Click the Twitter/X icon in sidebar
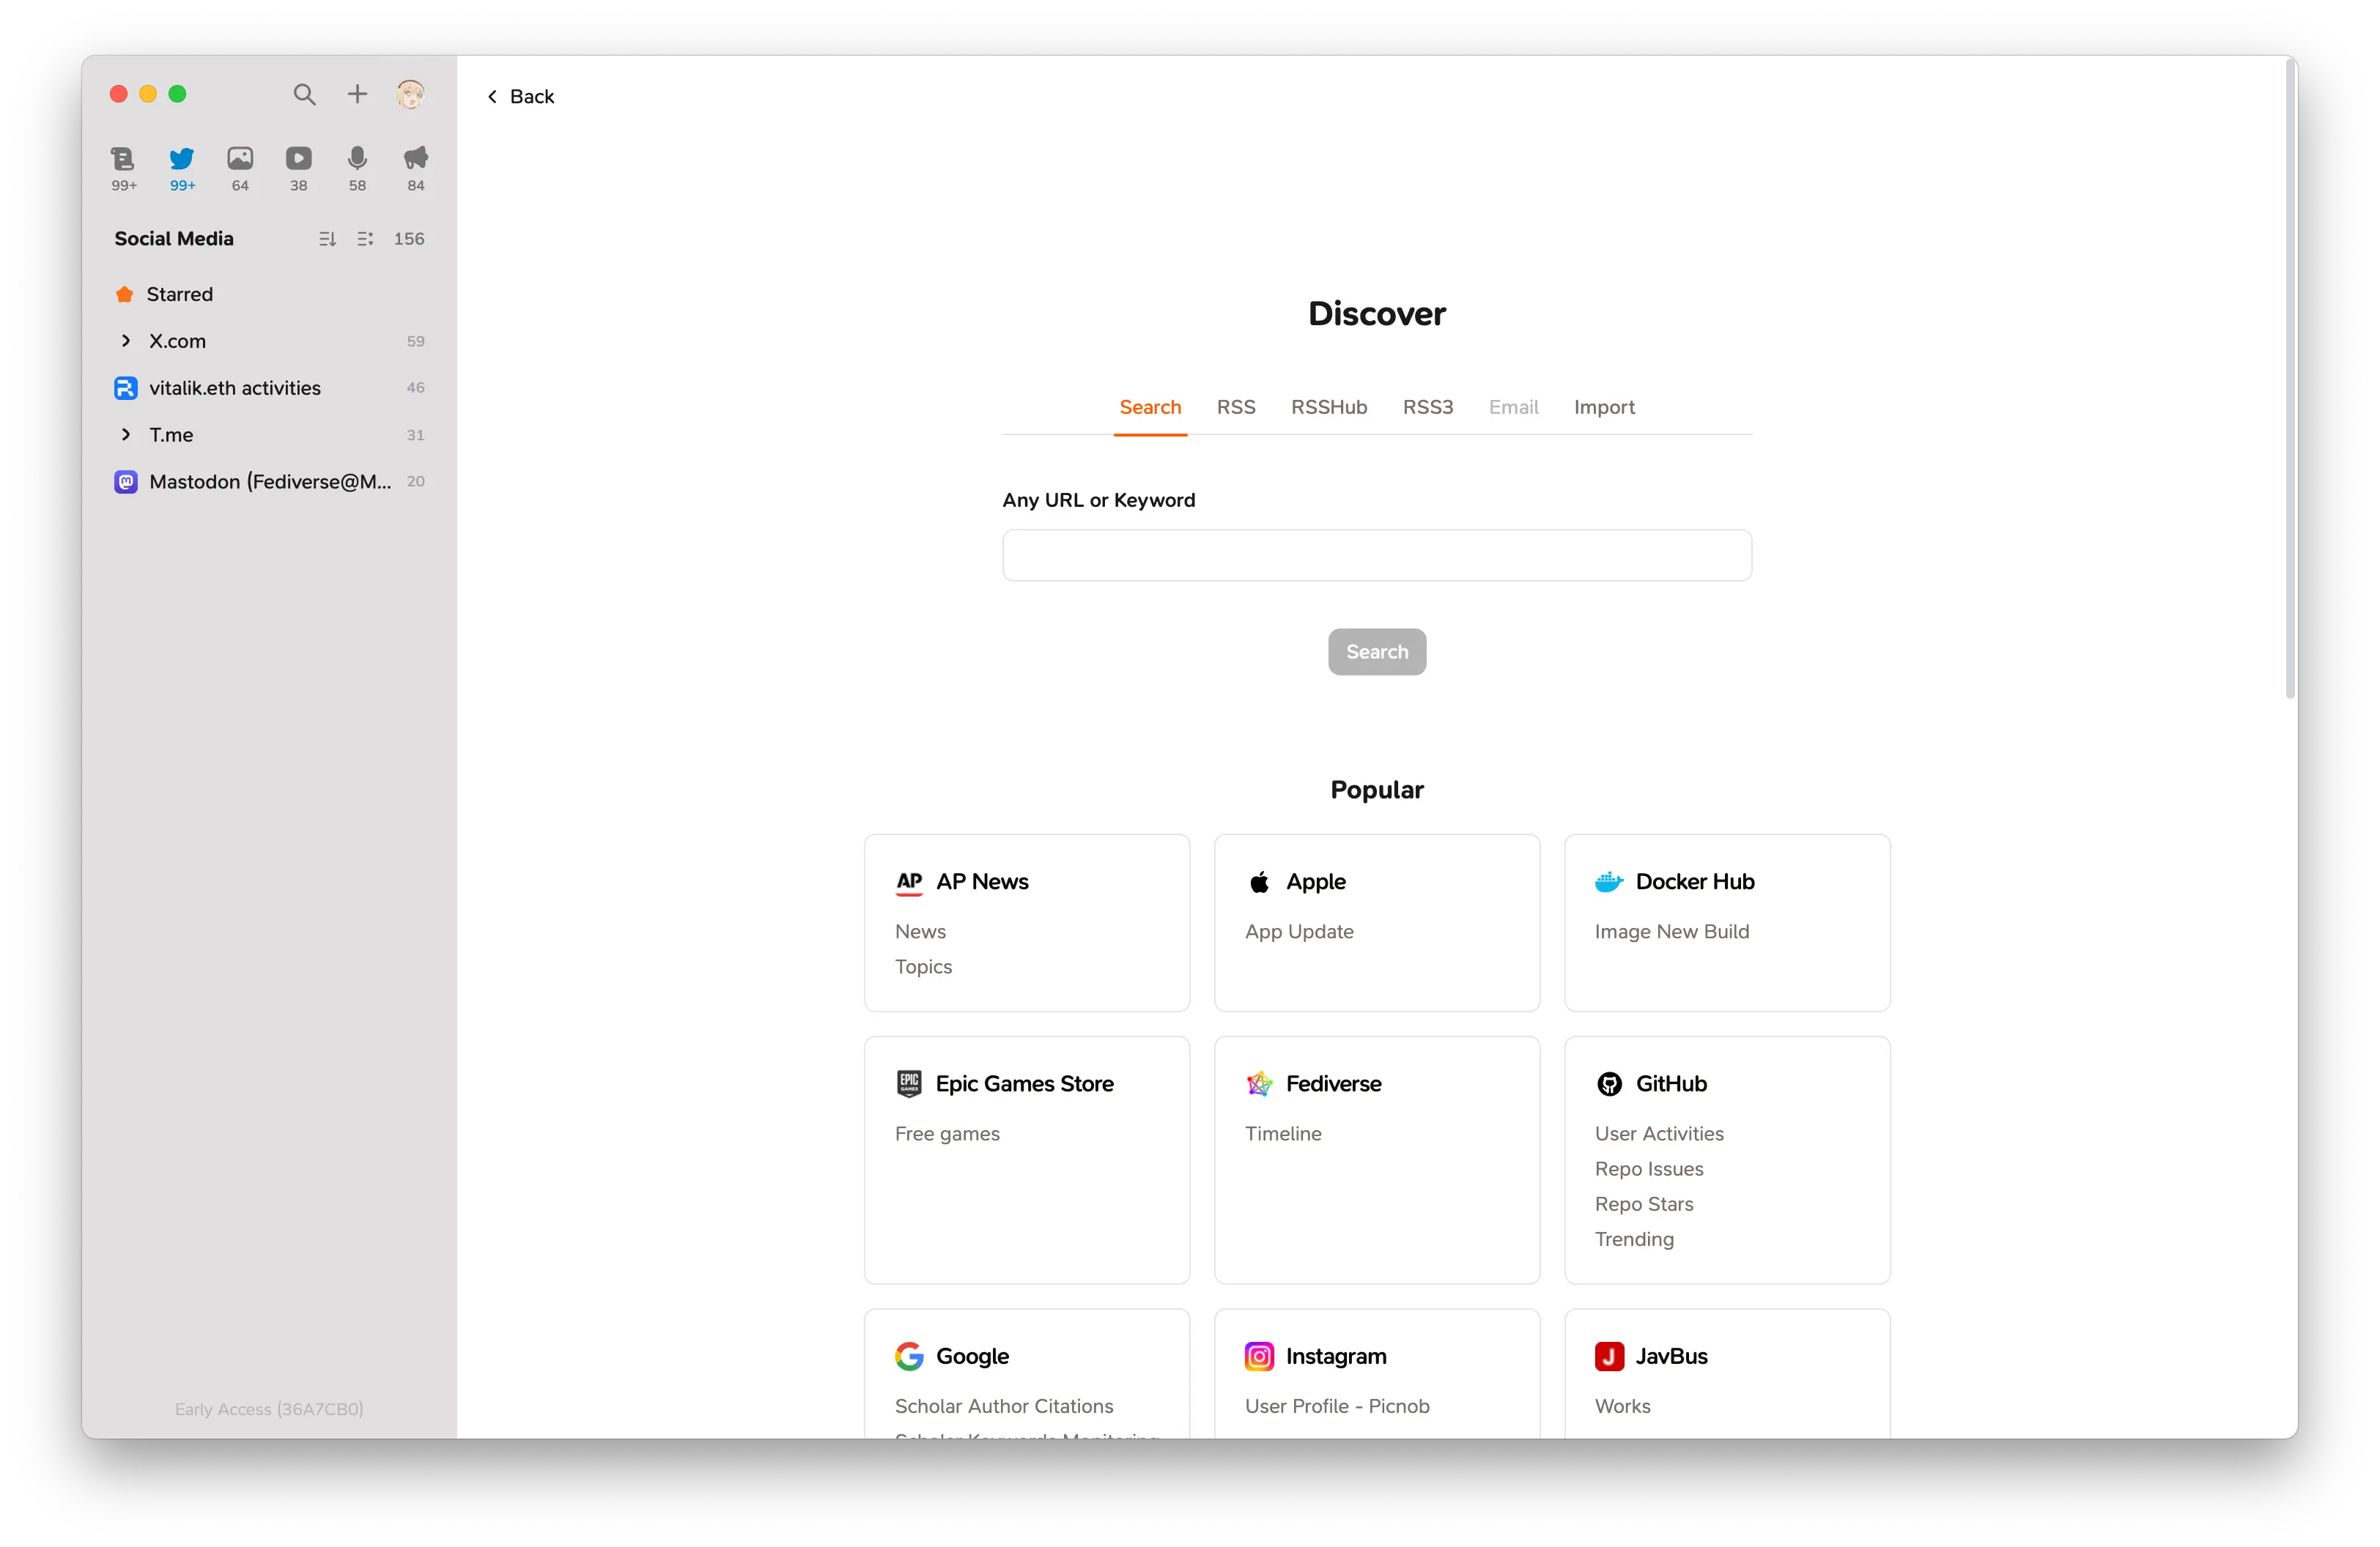Screen dimensions: 2380x1547 [x=180, y=157]
